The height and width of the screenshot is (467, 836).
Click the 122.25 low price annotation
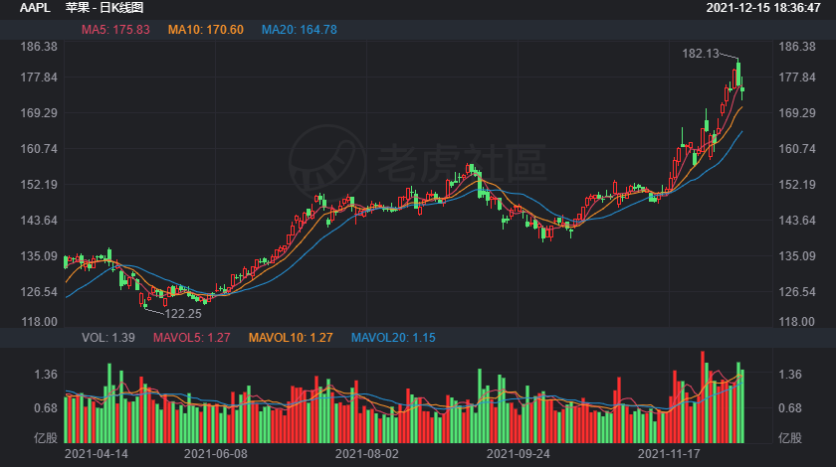coord(183,314)
